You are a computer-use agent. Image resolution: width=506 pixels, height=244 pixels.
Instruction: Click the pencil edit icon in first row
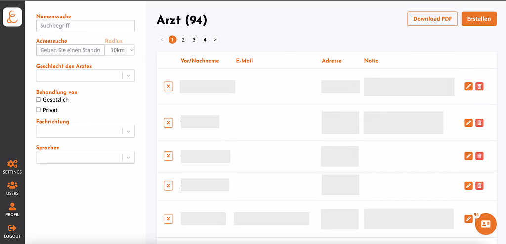click(x=468, y=86)
